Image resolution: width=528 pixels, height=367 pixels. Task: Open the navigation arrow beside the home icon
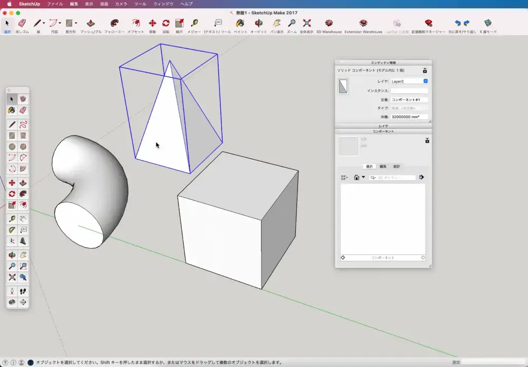(x=364, y=177)
